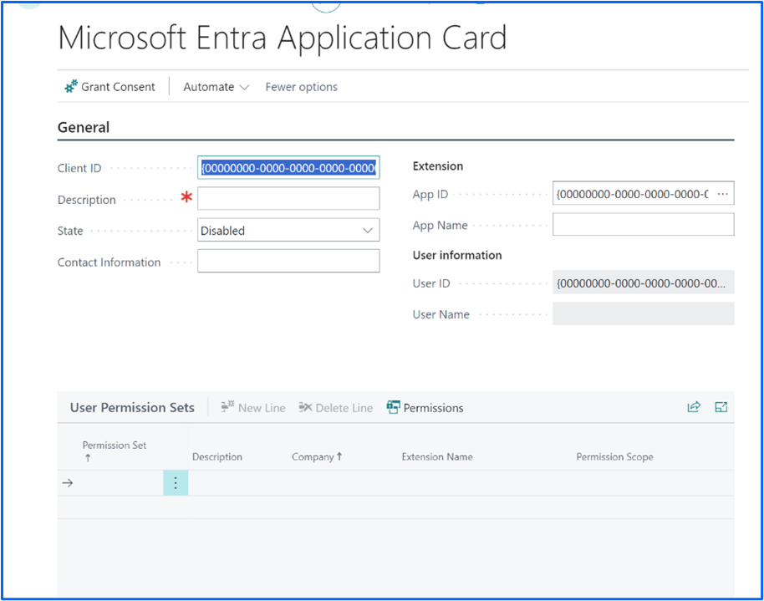Click the Description column header

[x=217, y=456]
